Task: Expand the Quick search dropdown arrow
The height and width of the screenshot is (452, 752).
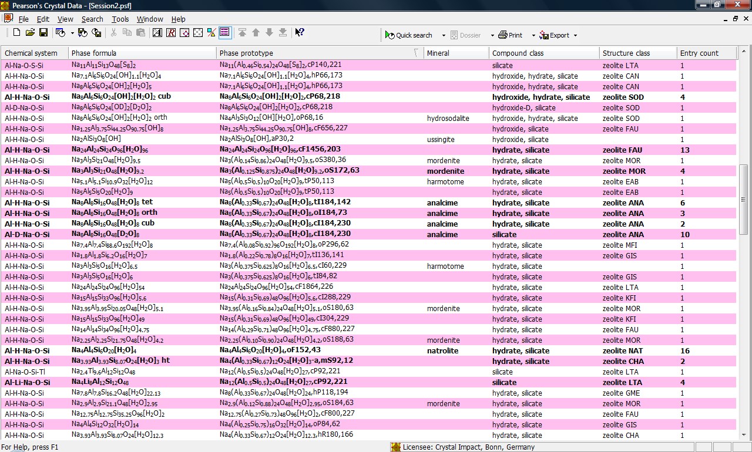Action: pyautogui.click(x=444, y=35)
